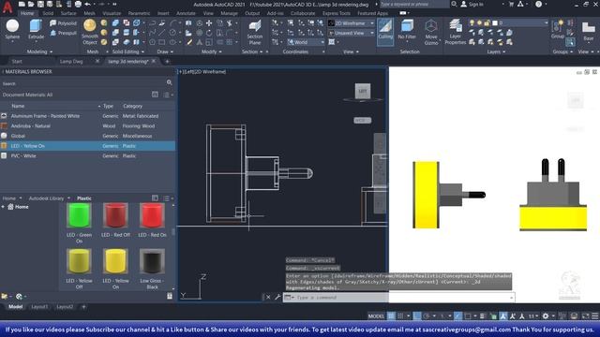Click the MODEL space button in status bar

tap(376, 316)
